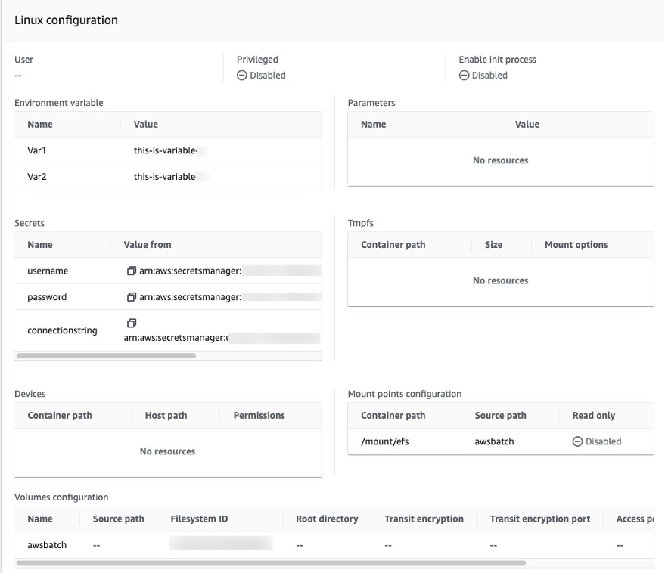Click the Enable init process disabled icon

(464, 75)
